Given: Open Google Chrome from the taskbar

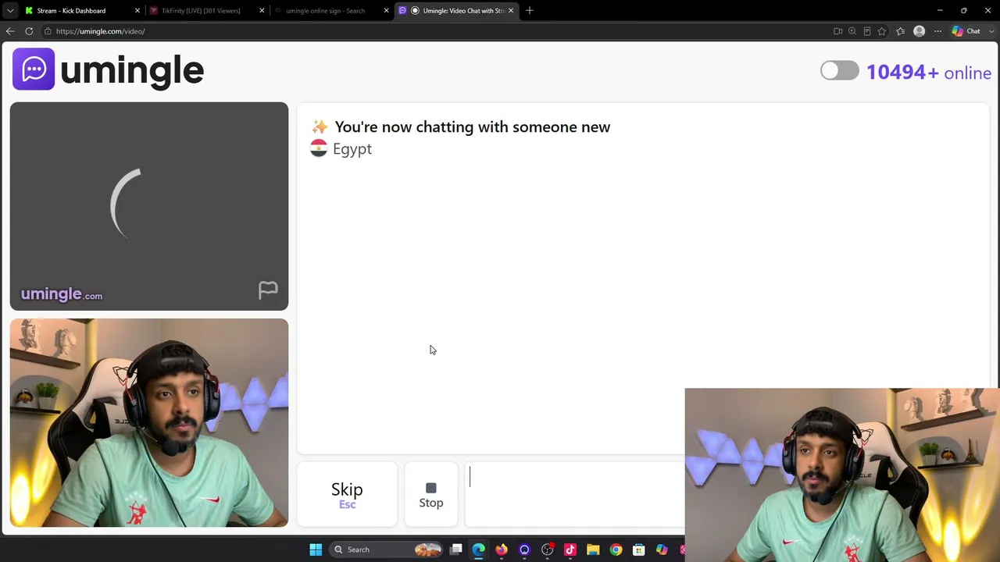Looking at the screenshot, I should tap(616, 550).
